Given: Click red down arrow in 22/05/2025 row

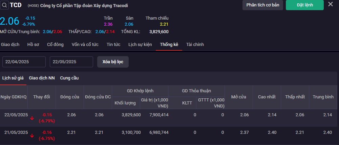Looking at the screenshot, I should point(32,118).
